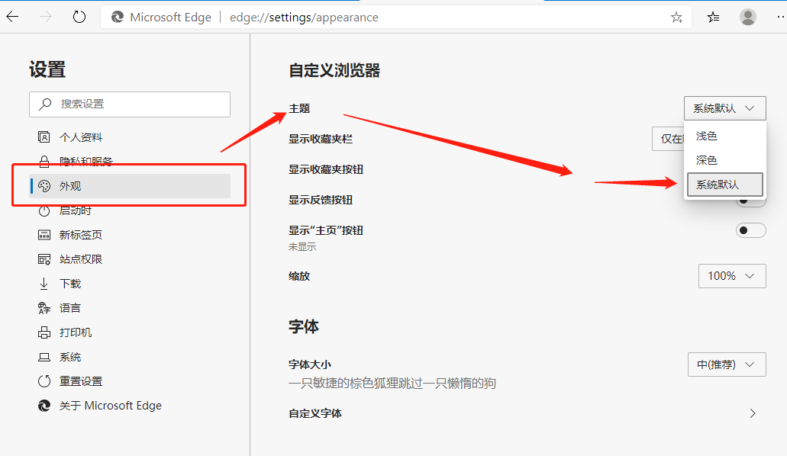Image resolution: width=787 pixels, height=456 pixels.
Task: Click the font preview sentence 一只敏捷的棕色狐狸
Action: click(x=392, y=384)
